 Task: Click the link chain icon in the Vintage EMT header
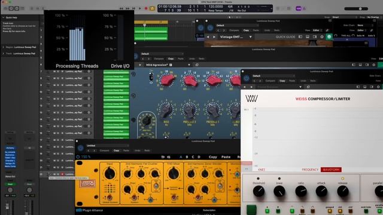327,30
